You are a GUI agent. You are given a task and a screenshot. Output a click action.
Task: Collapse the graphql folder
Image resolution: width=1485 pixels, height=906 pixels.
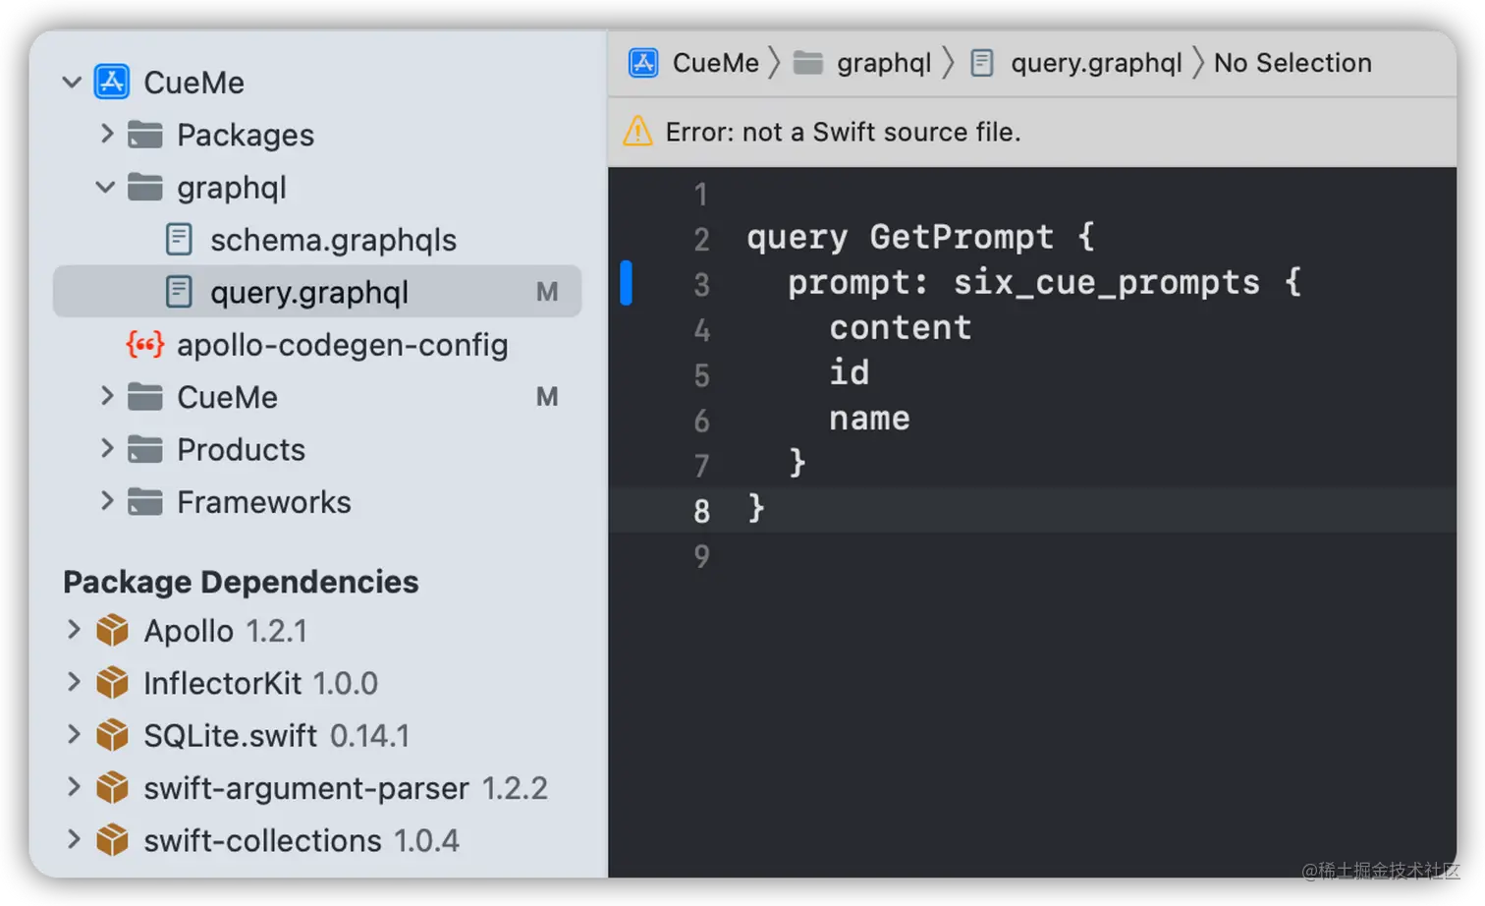(105, 187)
